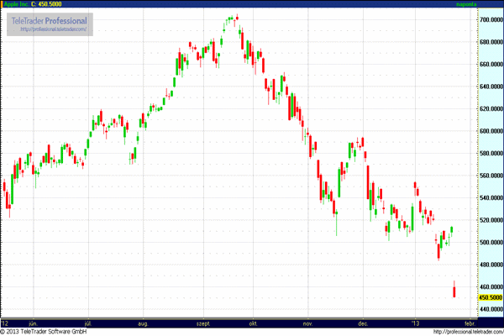Jump to szept on the time axis
This screenshot has height=336, width=504.
tap(203, 322)
